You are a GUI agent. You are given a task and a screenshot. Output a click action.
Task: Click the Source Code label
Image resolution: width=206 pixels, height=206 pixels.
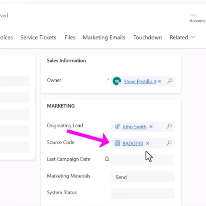60,142
